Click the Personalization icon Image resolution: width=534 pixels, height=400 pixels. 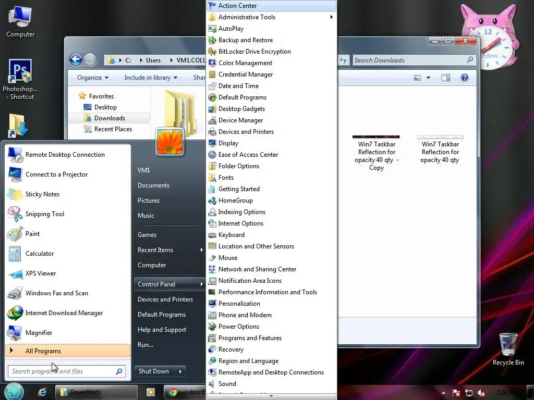(212, 304)
